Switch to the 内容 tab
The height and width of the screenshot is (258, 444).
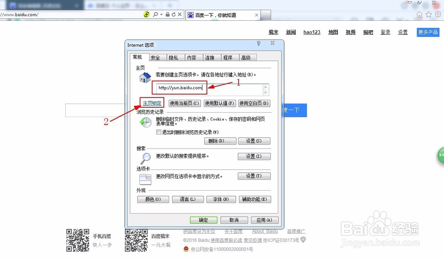(x=194, y=58)
